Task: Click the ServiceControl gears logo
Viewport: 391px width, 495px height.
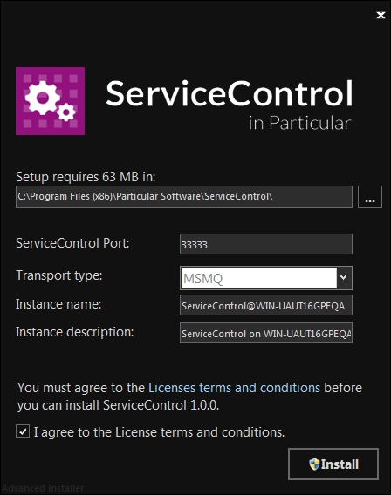Action: pyautogui.click(x=51, y=101)
